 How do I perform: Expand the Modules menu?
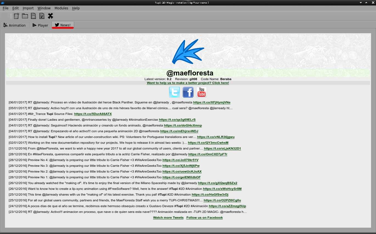pyautogui.click(x=61, y=8)
